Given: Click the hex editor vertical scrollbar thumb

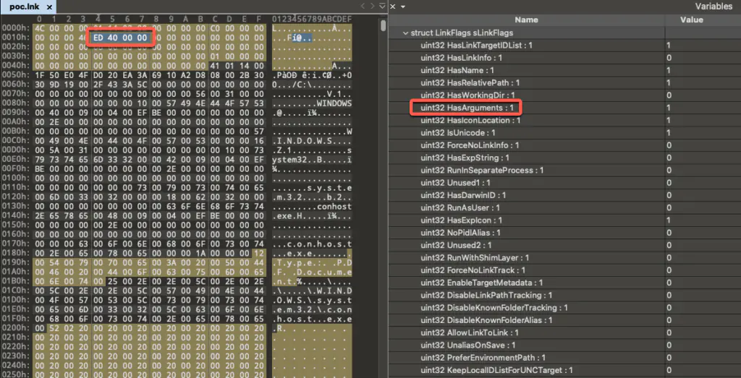Looking at the screenshot, I should pyautogui.click(x=383, y=25).
